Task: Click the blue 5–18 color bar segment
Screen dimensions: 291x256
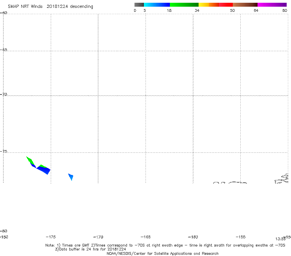Action: 157,5
